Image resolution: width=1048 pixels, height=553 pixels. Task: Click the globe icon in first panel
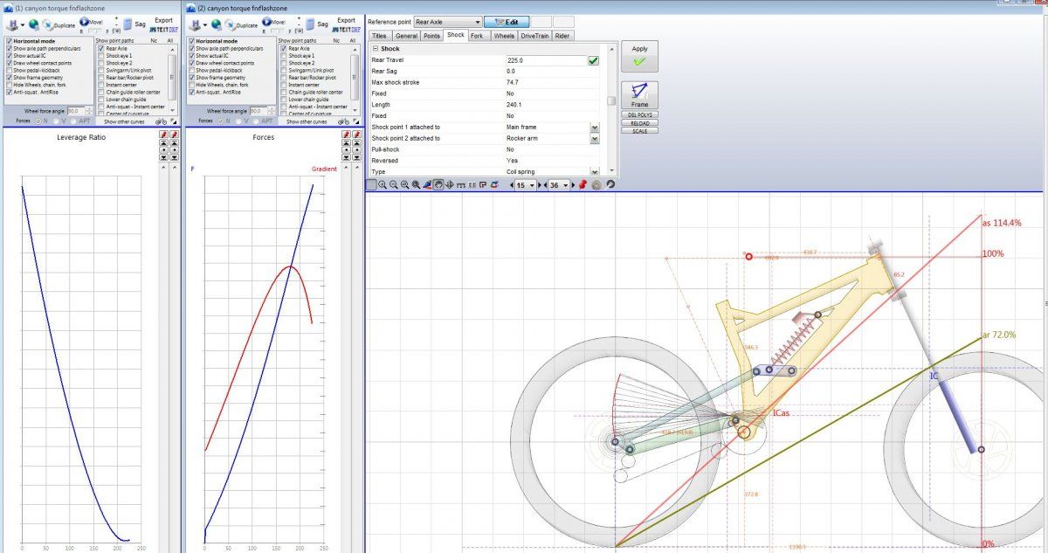(33, 24)
